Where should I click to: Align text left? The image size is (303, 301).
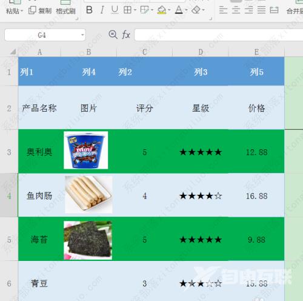(x=223, y=10)
